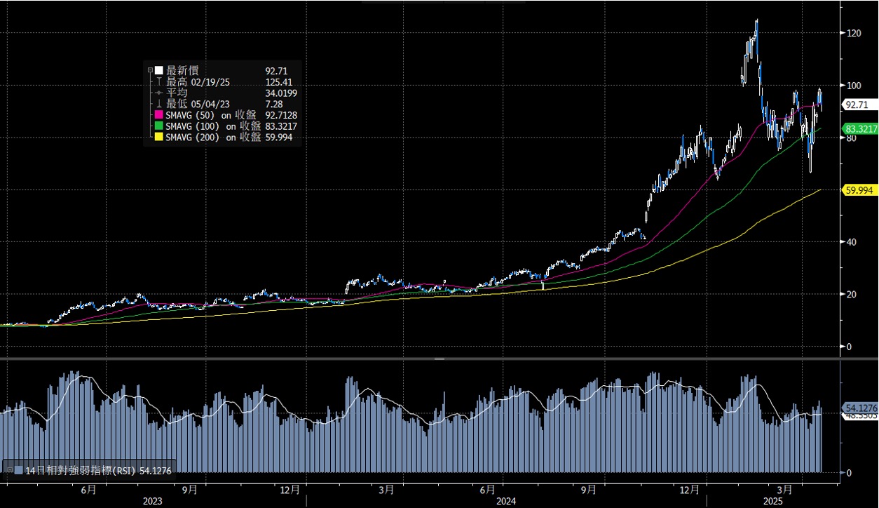
Task: Select the 2024 year label
Action: point(506,501)
